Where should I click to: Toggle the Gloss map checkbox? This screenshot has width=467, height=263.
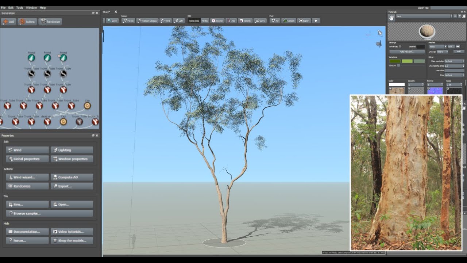point(448,88)
